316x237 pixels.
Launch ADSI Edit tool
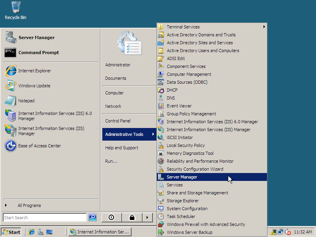[212, 58]
